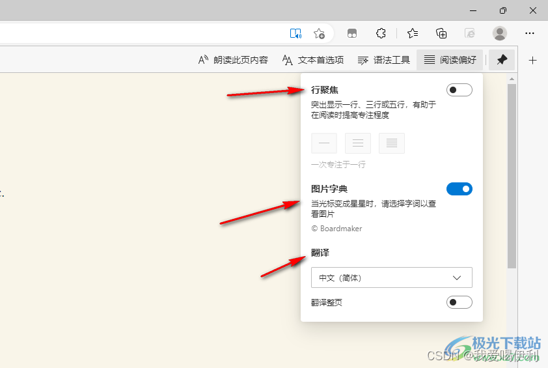548x368 pixels.
Task: Click the 翻译 heading
Action: click(x=320, y=253)
